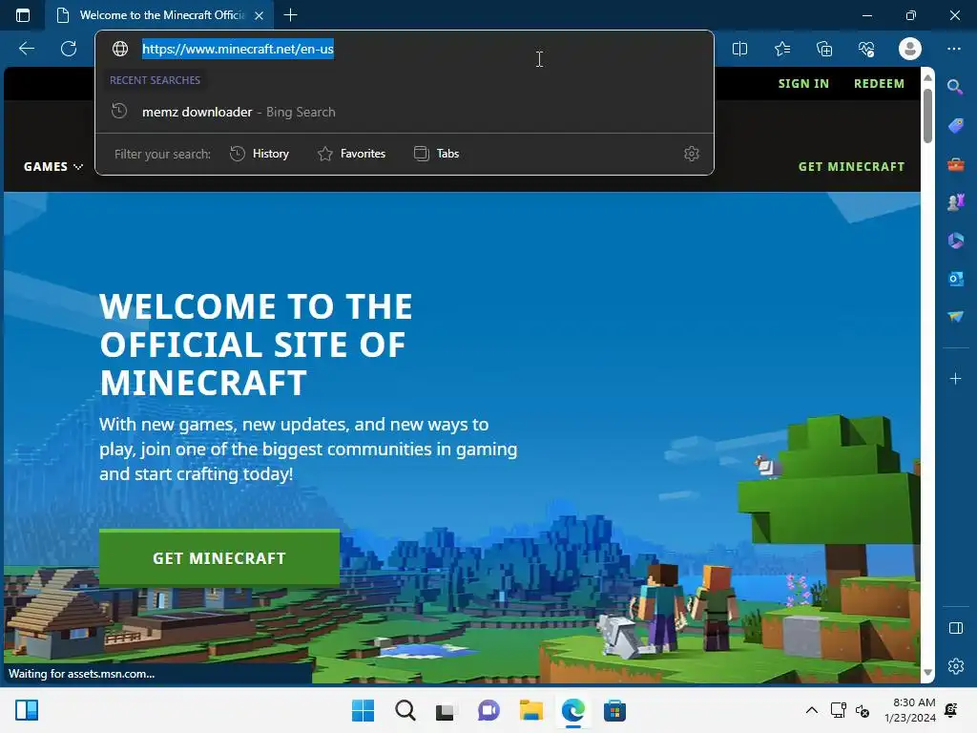Open Edge Settings and more menu

click(954, 49)
